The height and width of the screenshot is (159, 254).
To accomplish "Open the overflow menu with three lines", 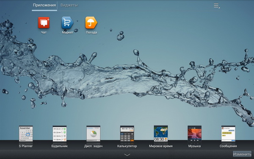I will pyautogui.click(x=217, y=6).
